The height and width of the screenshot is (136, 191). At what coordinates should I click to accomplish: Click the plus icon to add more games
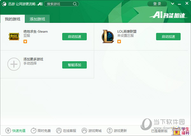click(x=14, y=64)
